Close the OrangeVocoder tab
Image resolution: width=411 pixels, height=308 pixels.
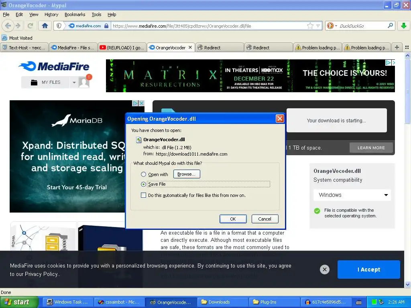point(190,47)
